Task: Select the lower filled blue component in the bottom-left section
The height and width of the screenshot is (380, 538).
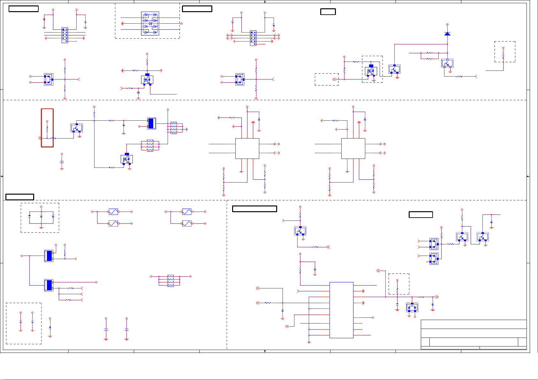Action: [x=49, y=285]
